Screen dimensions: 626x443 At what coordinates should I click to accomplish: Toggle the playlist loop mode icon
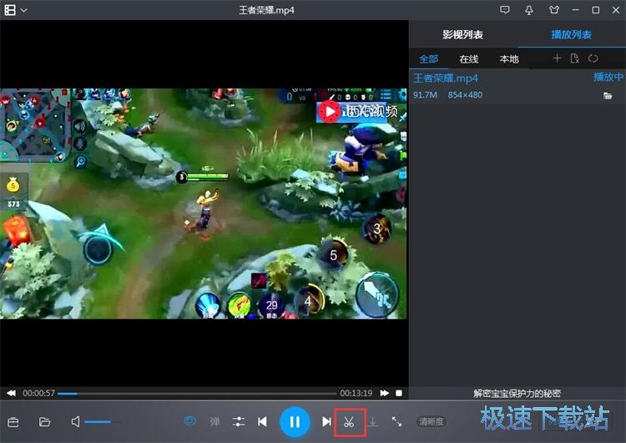pos(593,58)
